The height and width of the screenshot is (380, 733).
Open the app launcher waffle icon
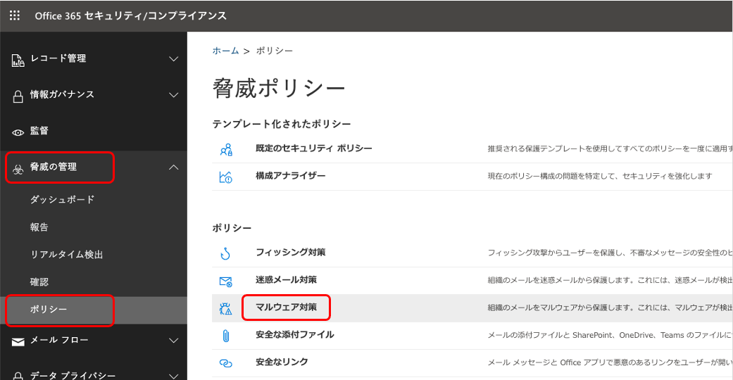pyautogui.click(x=15, y=15)
